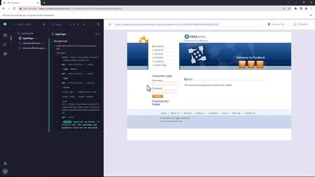
Task: Open Chrome extensions puzzle icon
Action: coord(295,9)
